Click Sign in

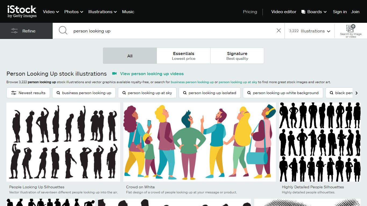tap(340, 12)
